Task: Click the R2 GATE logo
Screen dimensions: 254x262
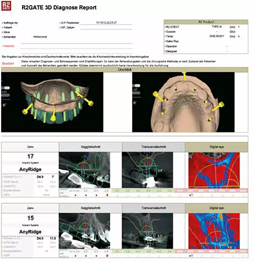Action: click(x=6, y=6)
